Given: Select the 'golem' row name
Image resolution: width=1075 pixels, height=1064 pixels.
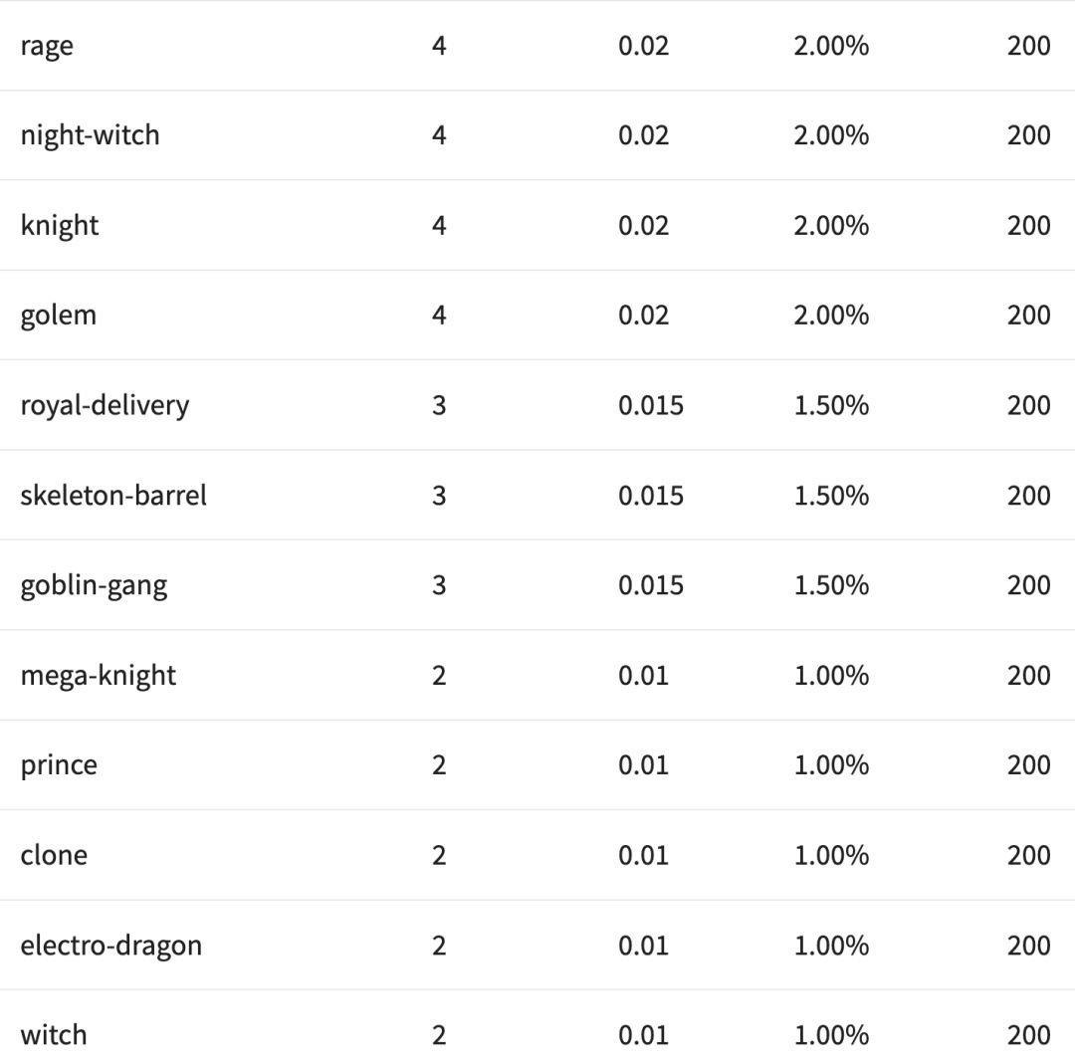Looking at the screenshot, I should [59, 316].
